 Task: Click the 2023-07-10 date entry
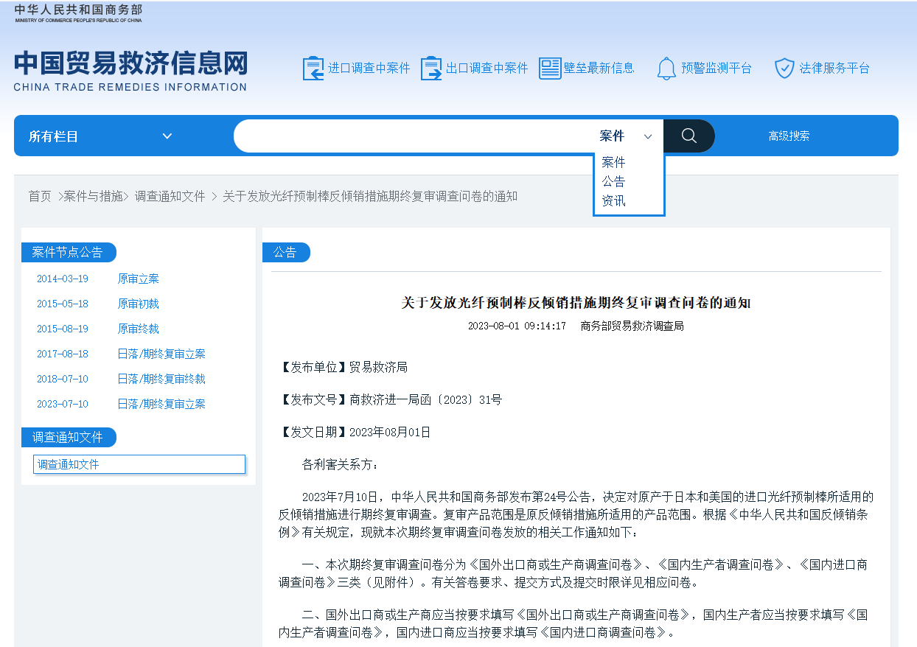click(x=63, y=405)
